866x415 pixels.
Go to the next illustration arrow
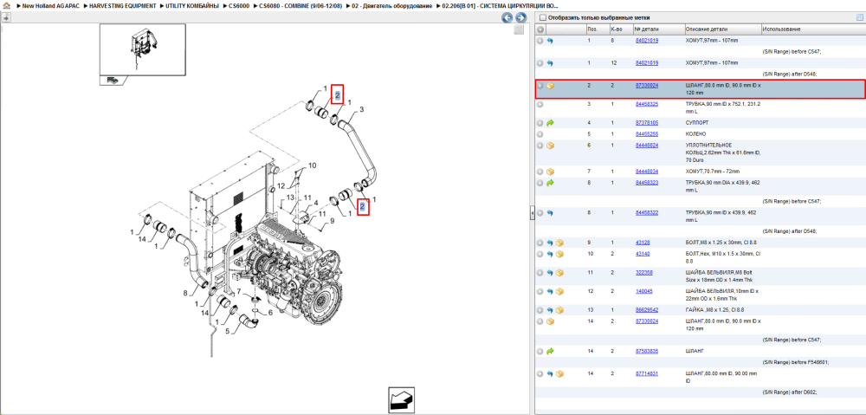[x=520, y=17]
